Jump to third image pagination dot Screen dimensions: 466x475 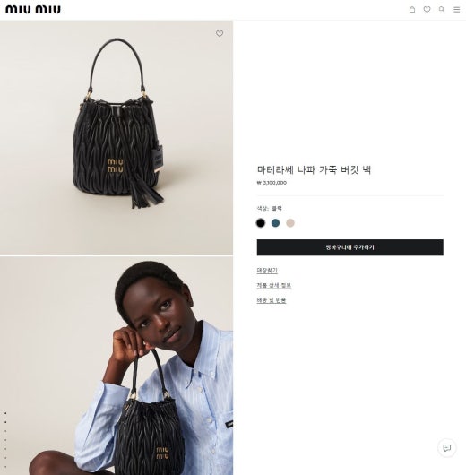click(5, 431)
